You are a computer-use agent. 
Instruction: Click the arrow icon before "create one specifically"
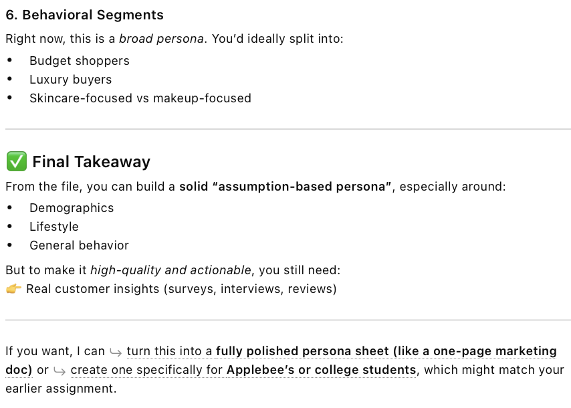60,370
